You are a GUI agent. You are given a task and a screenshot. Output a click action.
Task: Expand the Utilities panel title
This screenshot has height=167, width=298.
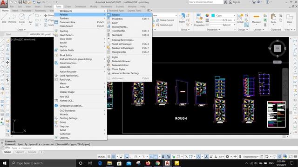coord(259,30)
